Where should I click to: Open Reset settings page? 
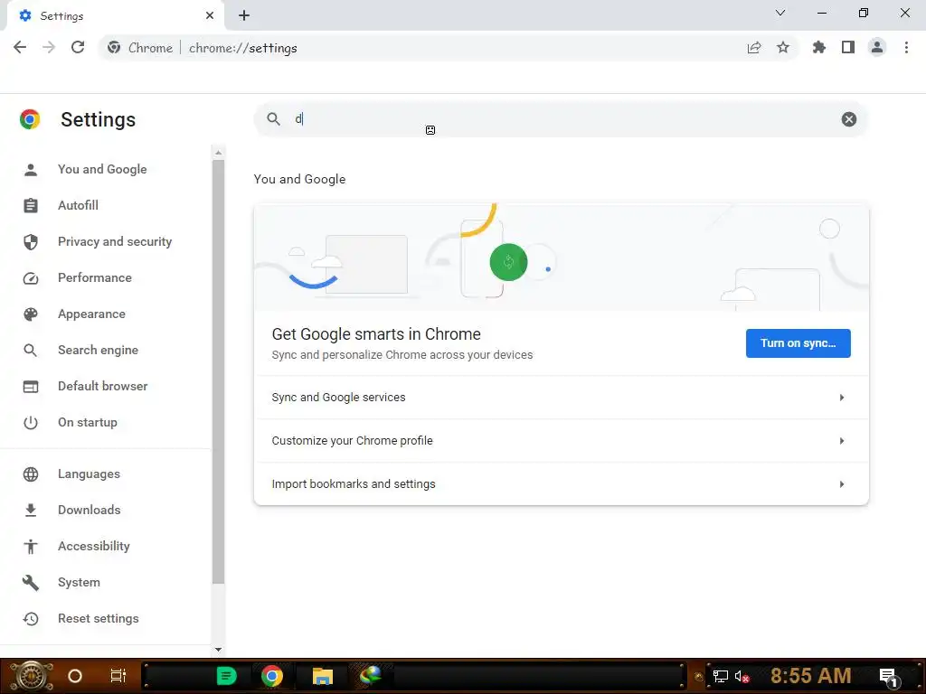point(98,618)
